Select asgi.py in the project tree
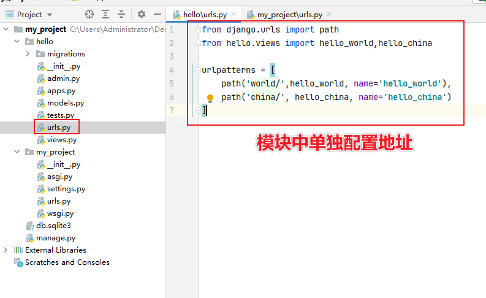486x298 pixels. tap(59, 177)
